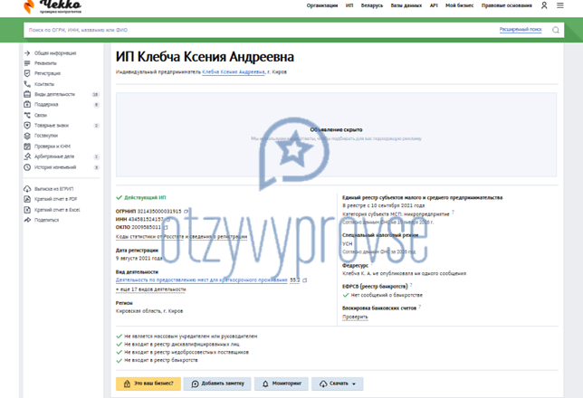This screenshot has height=398, width=583.
Task: Click the search magnifier icon
Action: (x=556, y=30)
